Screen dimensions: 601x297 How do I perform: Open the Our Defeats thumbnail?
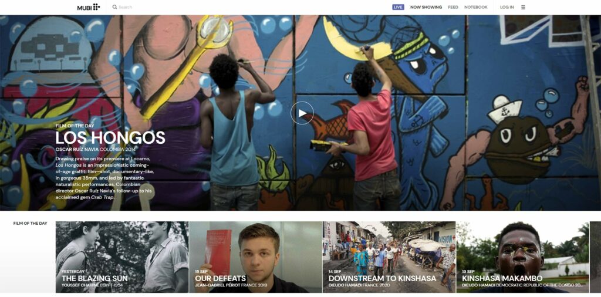pos(255,257)
